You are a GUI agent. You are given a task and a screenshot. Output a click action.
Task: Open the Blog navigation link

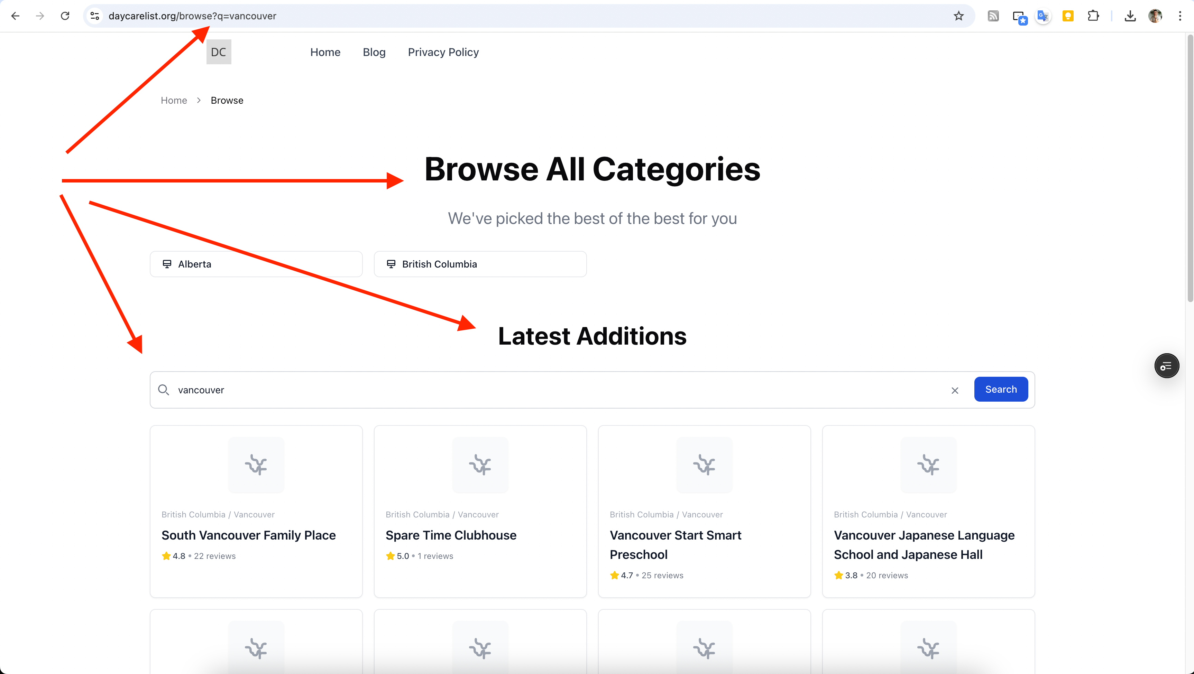click(374, 52)
